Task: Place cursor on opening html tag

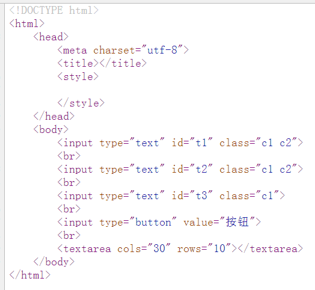Action: [x=26, y=23]
